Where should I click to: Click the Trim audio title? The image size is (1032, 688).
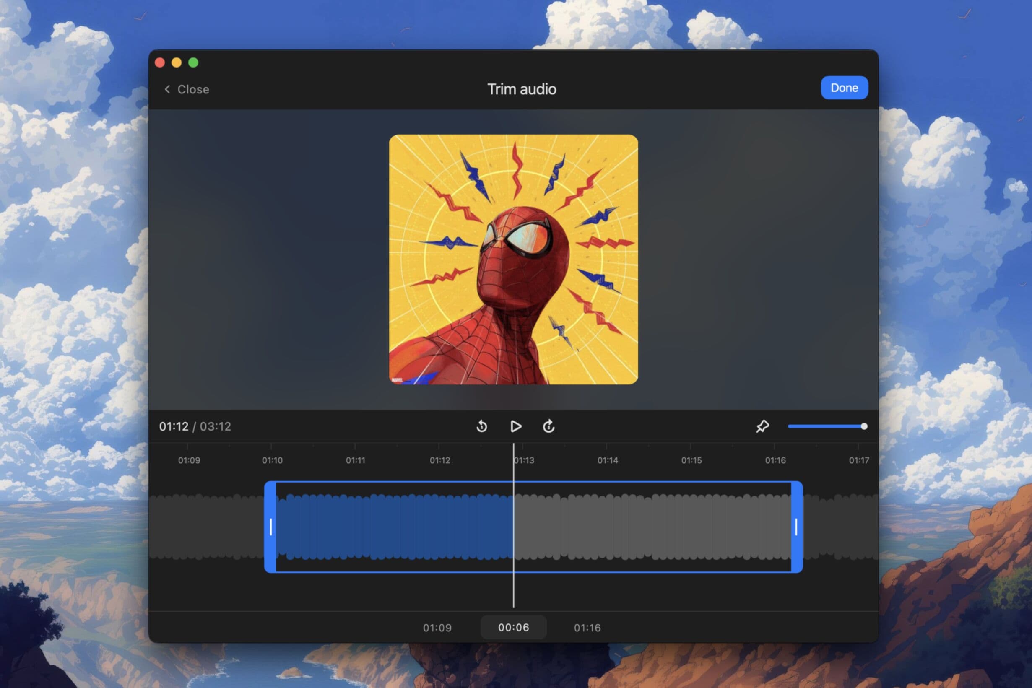(x=522, y=89)
